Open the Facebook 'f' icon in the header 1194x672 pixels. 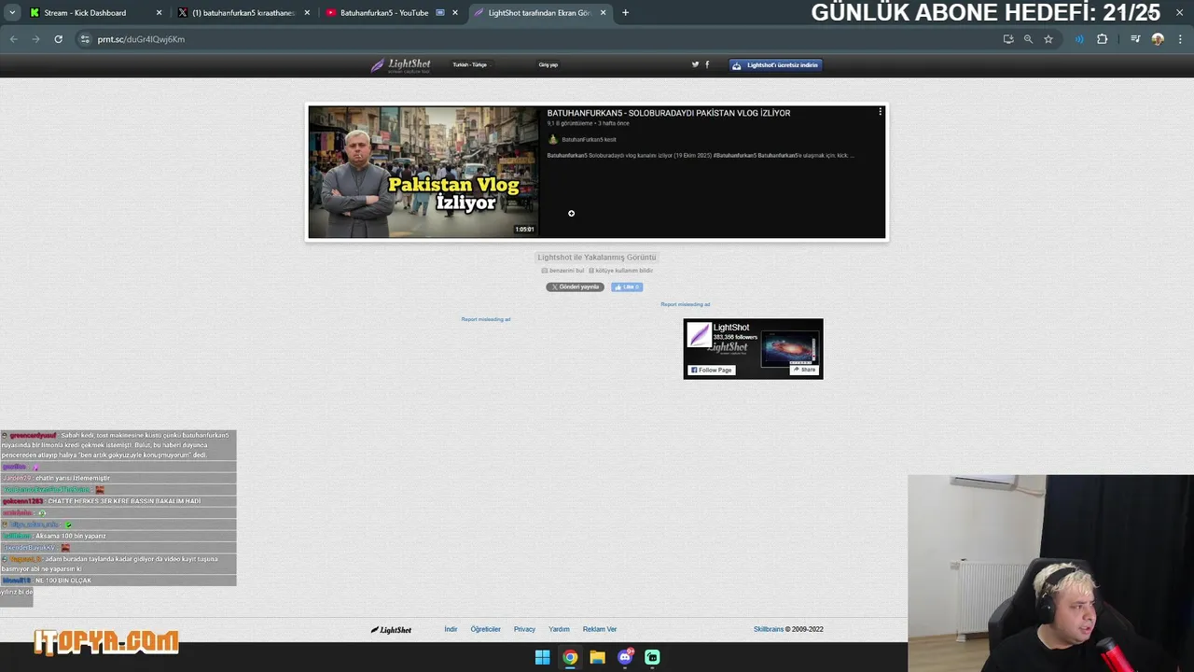[707, 64]
